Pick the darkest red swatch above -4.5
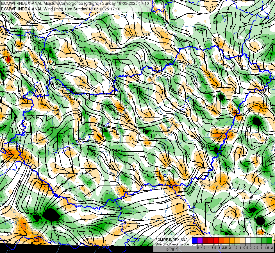 [x=205, y=241]
